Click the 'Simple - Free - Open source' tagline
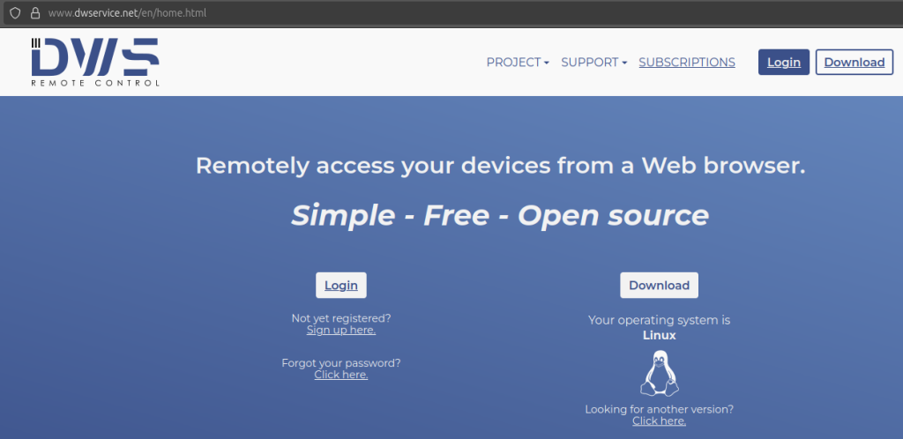 [500, 215]
